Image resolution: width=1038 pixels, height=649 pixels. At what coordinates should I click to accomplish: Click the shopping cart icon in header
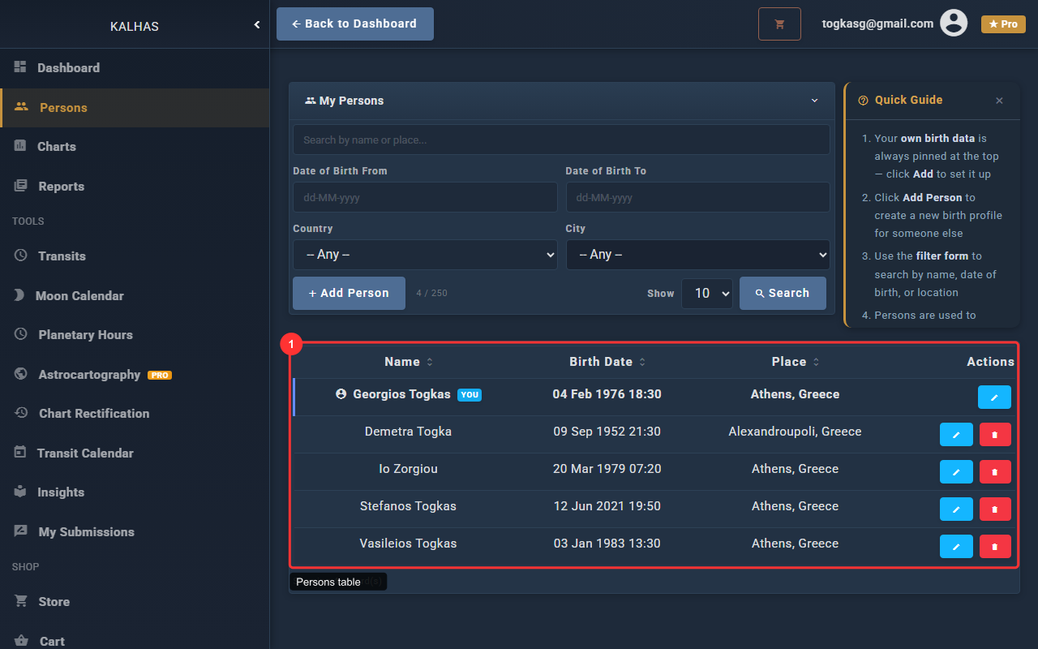pyautogui.click(x=779, y=24)
